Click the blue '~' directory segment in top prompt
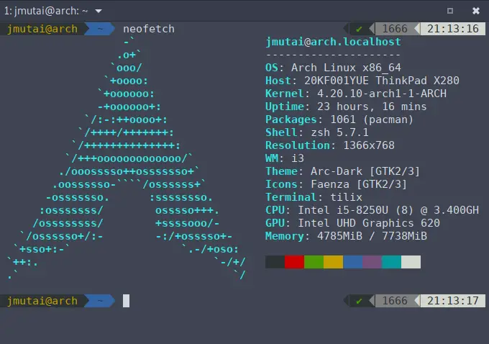489x344 pixels. 100,29
